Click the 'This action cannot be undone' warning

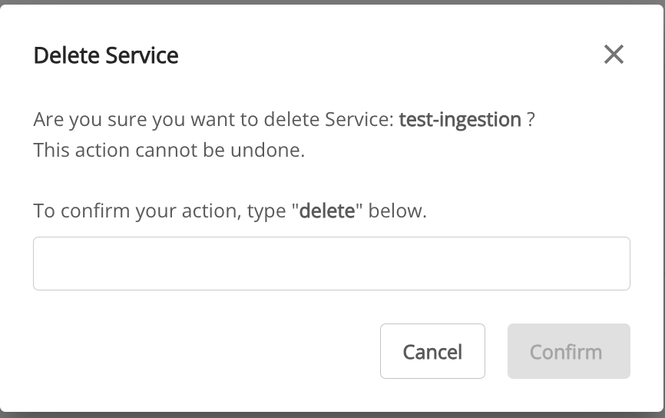point(169,150)
